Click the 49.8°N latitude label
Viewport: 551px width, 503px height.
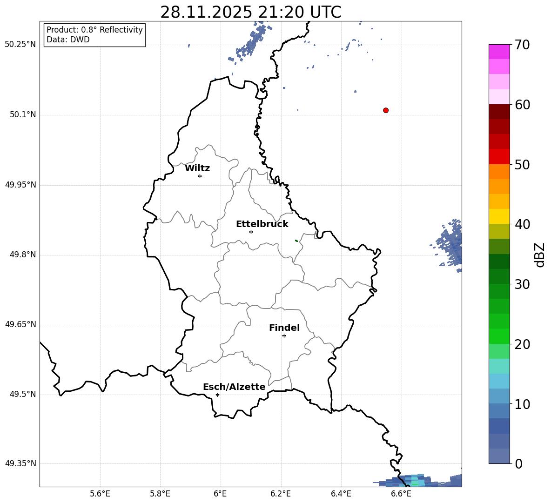click(23, 255)
